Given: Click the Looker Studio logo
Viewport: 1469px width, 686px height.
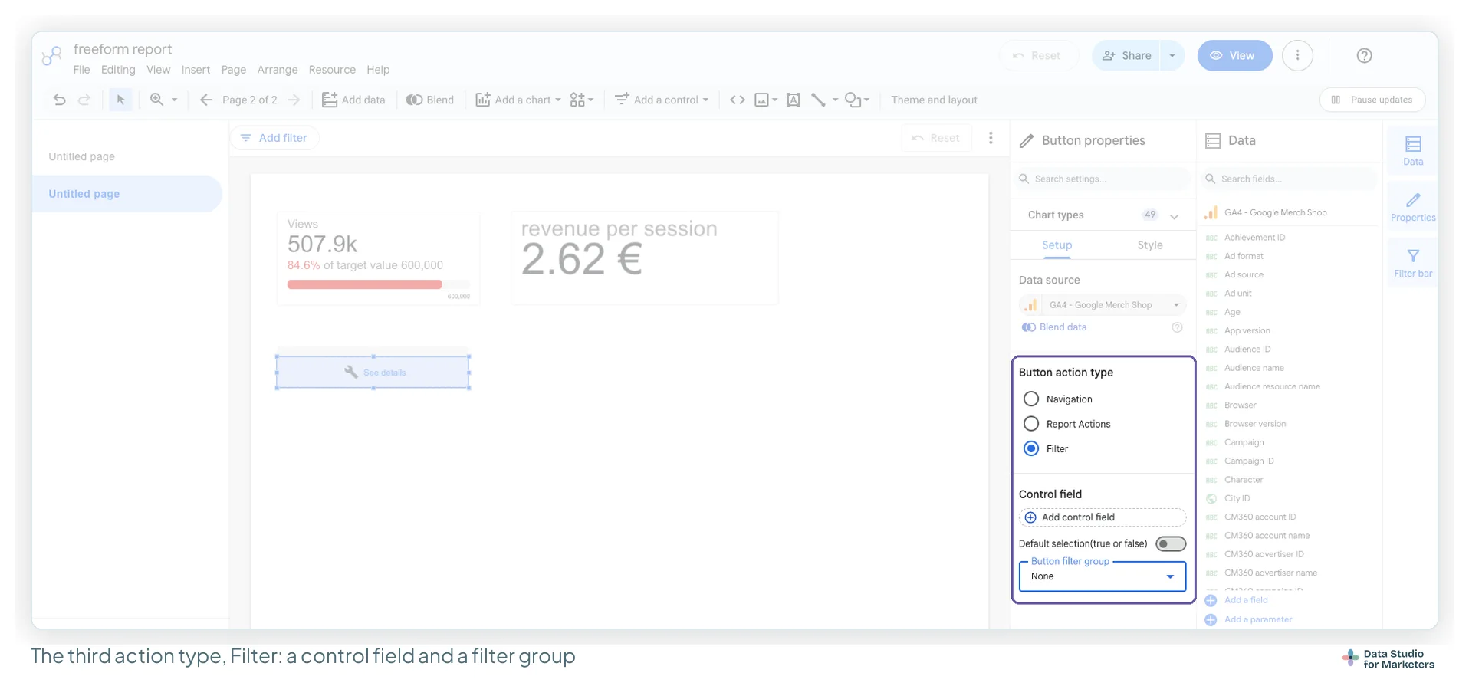Looking at the screenshot, I should click(51, 55).
